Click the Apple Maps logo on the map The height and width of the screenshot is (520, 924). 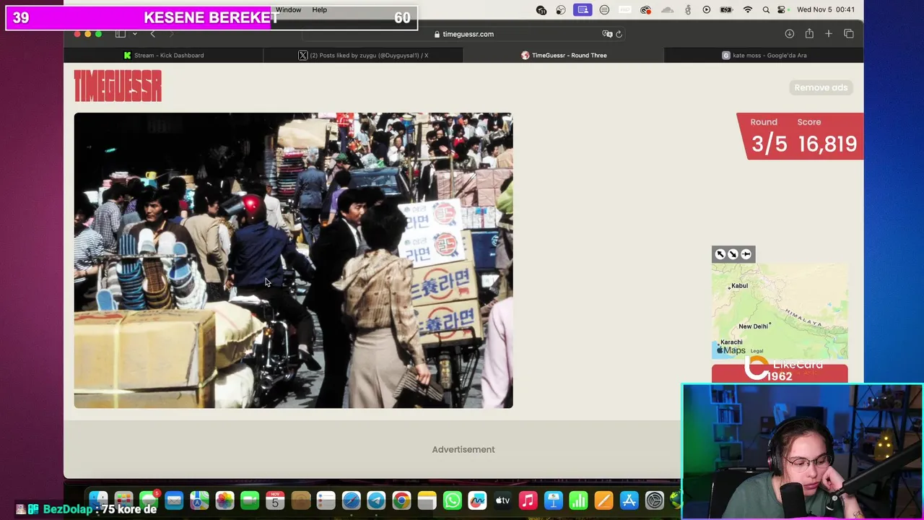731,350
